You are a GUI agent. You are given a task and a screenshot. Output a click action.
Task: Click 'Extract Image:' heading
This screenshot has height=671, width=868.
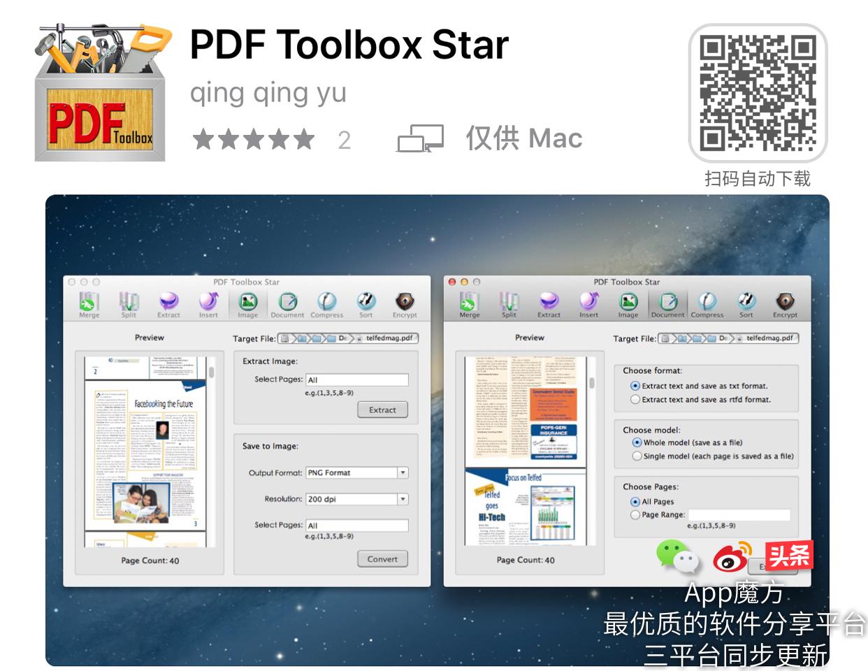(270, 361)
